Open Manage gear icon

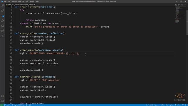(x=3, y=101)
